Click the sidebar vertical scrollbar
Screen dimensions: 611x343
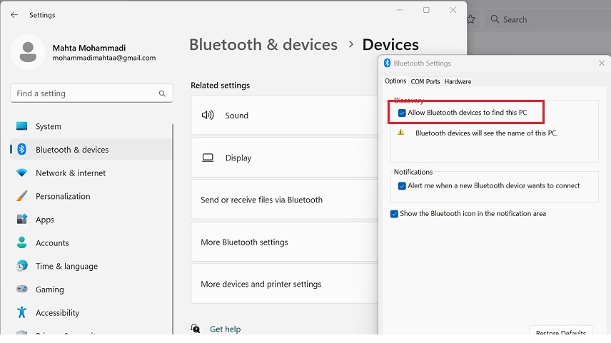click(x=172, y=229)
